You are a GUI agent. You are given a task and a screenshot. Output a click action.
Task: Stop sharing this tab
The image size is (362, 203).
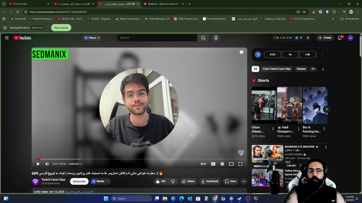(x=61, y=28)
